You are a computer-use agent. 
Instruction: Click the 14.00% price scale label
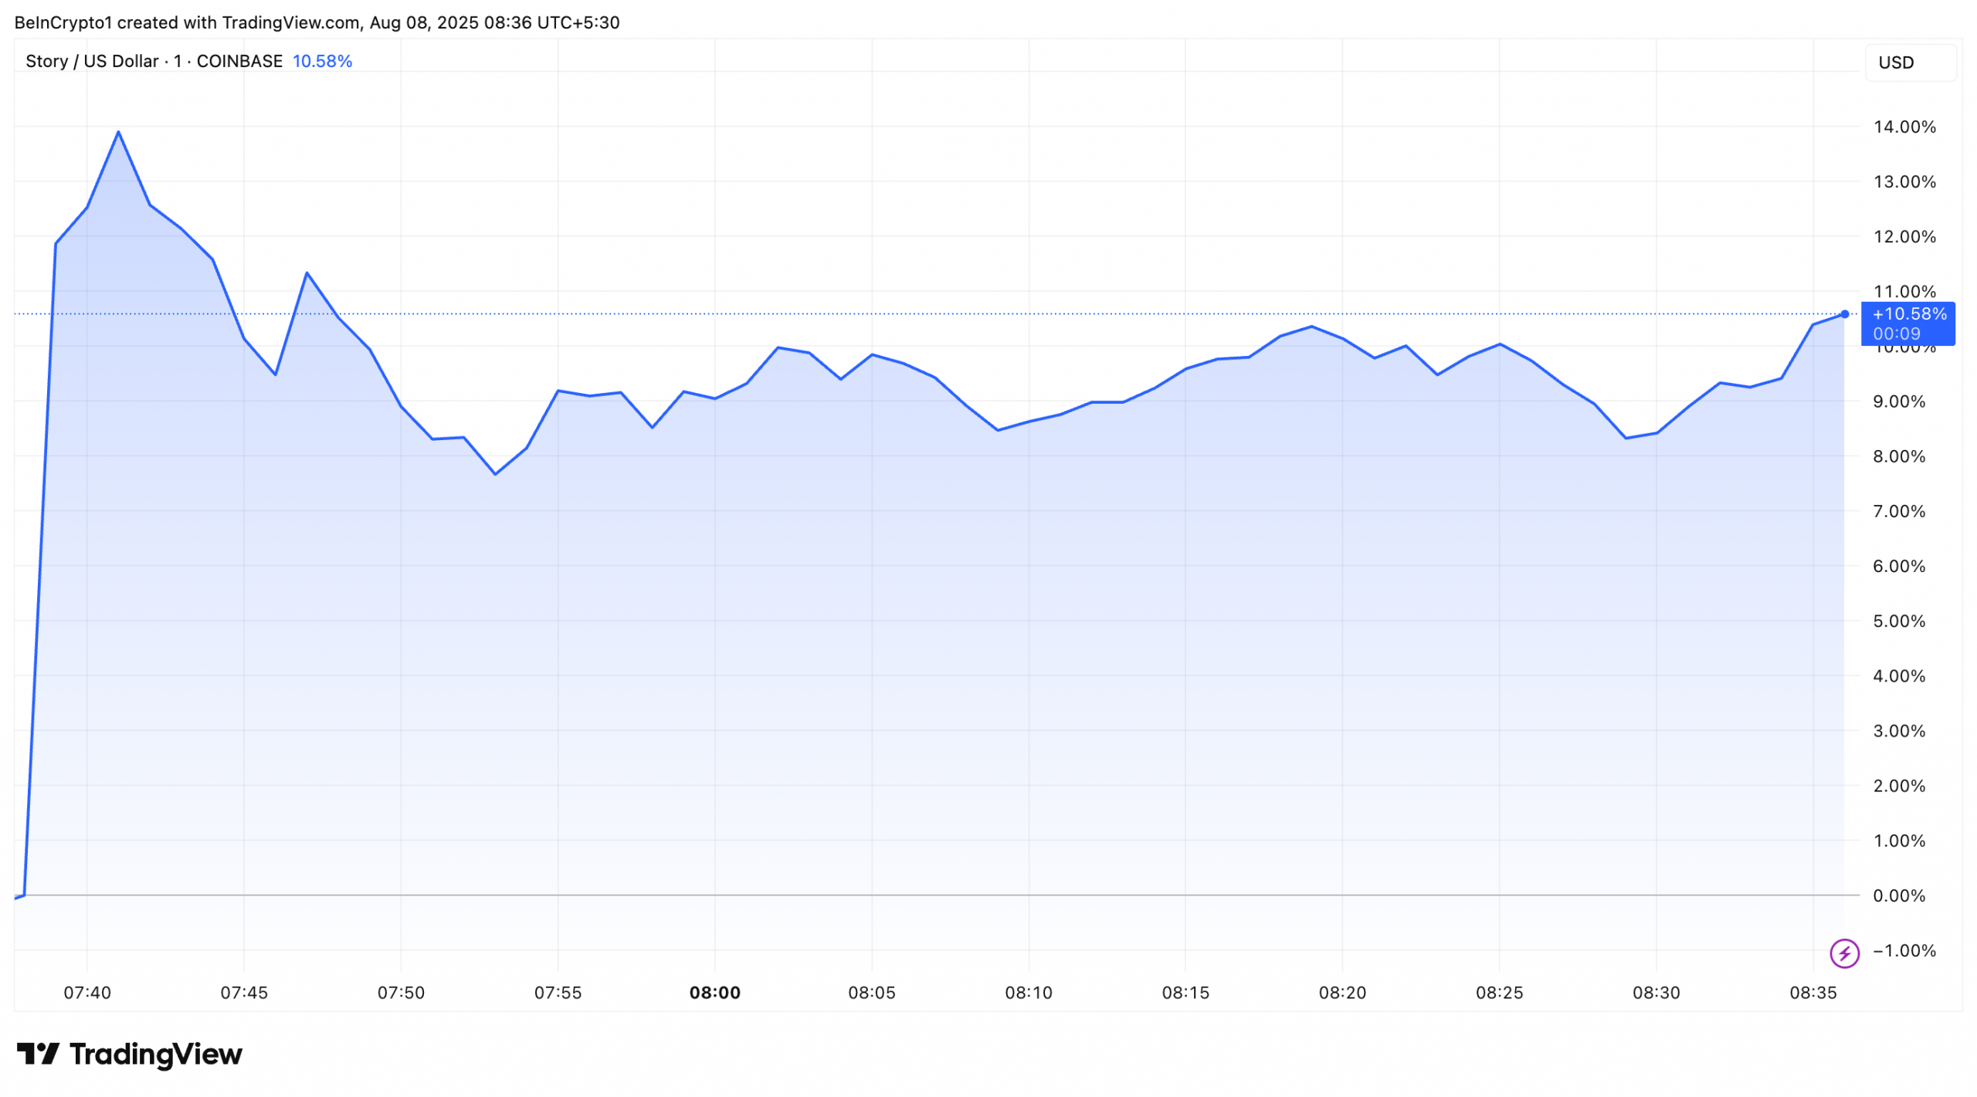[x=1904, y=127]
